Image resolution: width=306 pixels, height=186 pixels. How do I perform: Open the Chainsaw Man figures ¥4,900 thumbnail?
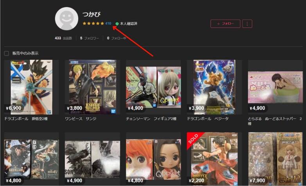(153, 87)
